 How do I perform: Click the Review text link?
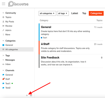[x=9, y=26]
